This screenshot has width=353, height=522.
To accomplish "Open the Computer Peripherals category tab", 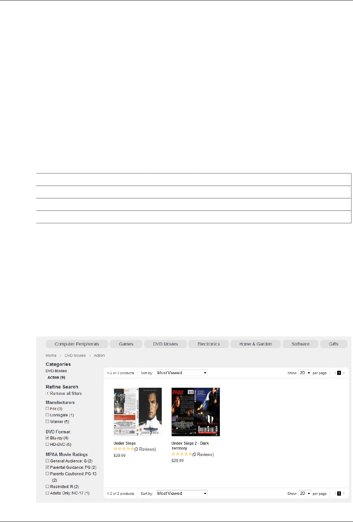I will (x=77, y=344).
